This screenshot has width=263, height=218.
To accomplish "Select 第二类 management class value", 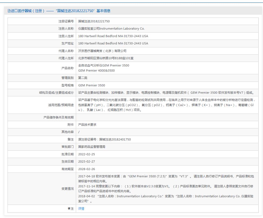I will (83, 78).
